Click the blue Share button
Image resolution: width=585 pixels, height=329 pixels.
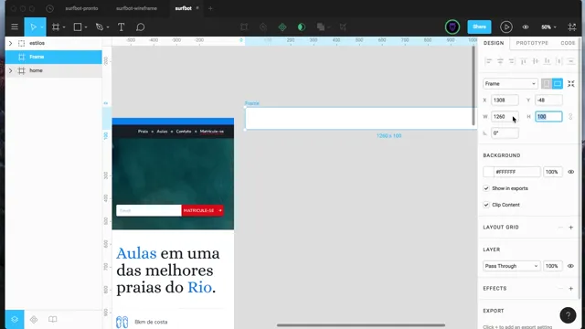tap(479, 27)
